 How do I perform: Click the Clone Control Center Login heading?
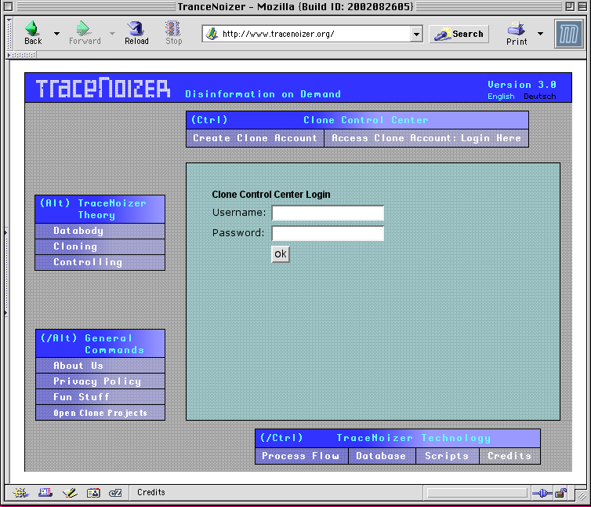(x=271, y=195)
